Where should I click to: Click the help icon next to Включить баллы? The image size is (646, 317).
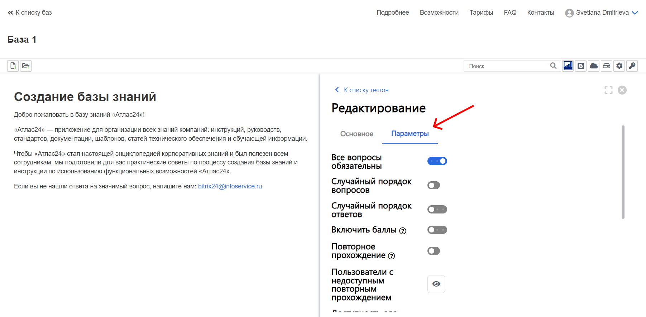(x=403, y=231)
